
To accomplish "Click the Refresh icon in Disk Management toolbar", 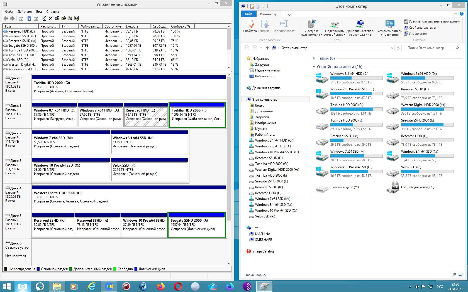I will [44, 18].
